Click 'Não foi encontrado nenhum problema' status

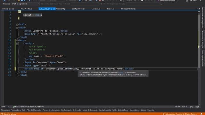(x=29, y=107)
